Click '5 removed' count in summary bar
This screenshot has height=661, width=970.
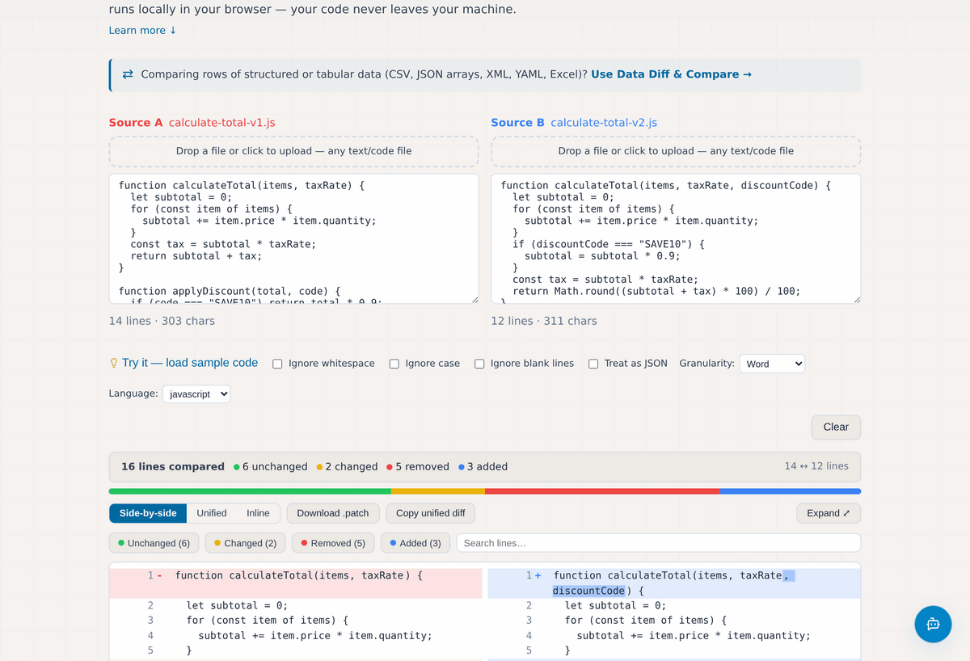click(418, 466)
